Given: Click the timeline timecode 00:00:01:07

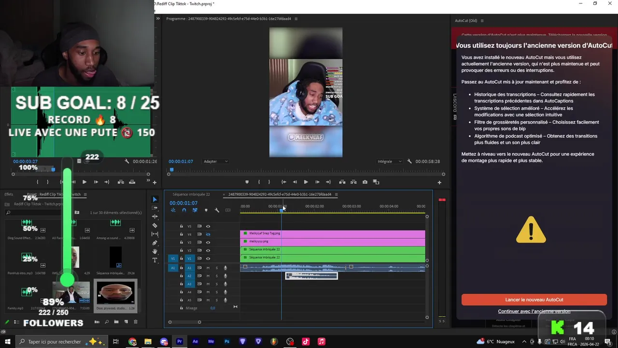Looking at the screenshot, I should pos(183,203).
